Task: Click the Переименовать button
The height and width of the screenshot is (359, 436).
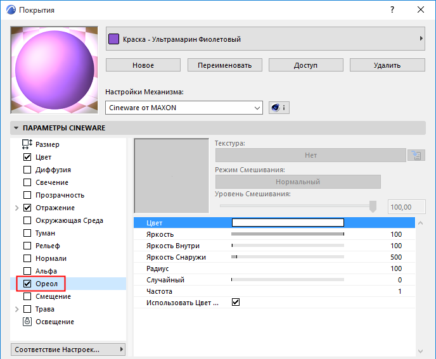Action: coord(225,65)
